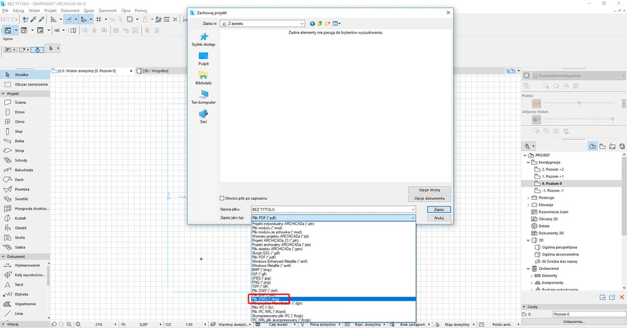Select the Balustrada railing tool
The image size is (627, 328).
pyautogui.click(x=25, y=170)
